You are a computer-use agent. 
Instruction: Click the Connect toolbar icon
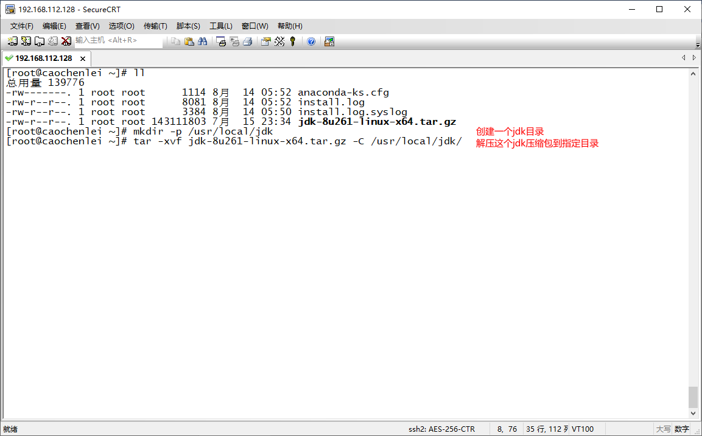[13, 41]
